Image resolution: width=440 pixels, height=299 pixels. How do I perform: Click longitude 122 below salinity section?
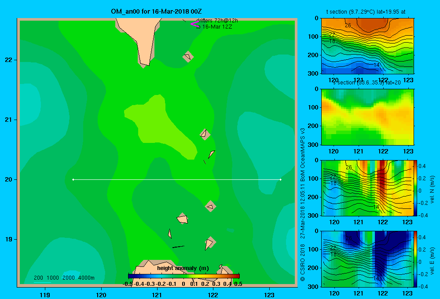tap(383, 151)
